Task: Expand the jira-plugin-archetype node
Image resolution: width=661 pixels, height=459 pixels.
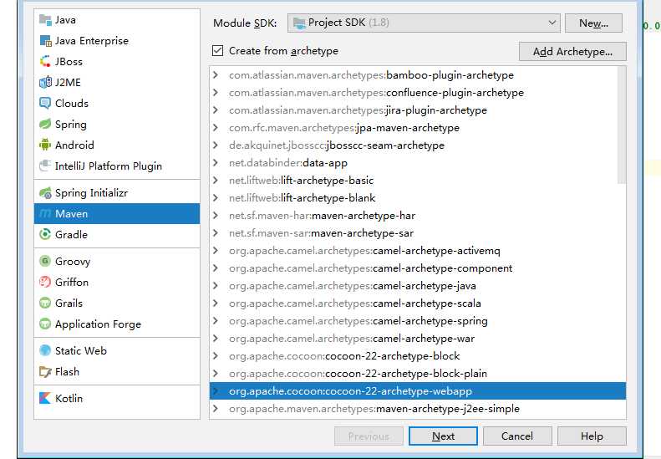Action: [216, 110]
